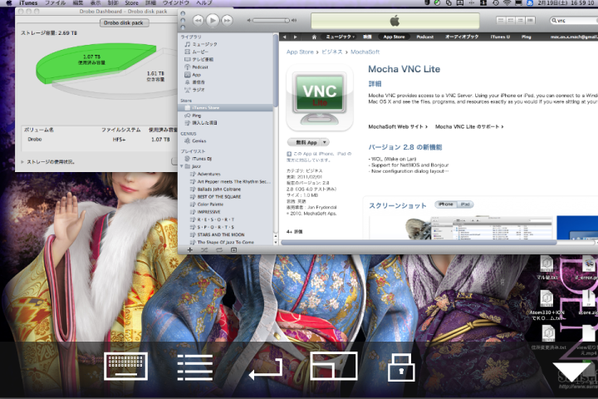Viewport: 598px width, 399px height.
Task: Toggle the artwork viewer button
Action: coord(233,250)
